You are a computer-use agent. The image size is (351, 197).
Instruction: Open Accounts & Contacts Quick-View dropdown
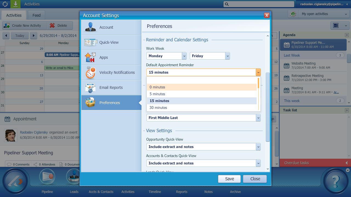[x=203, y=163]
